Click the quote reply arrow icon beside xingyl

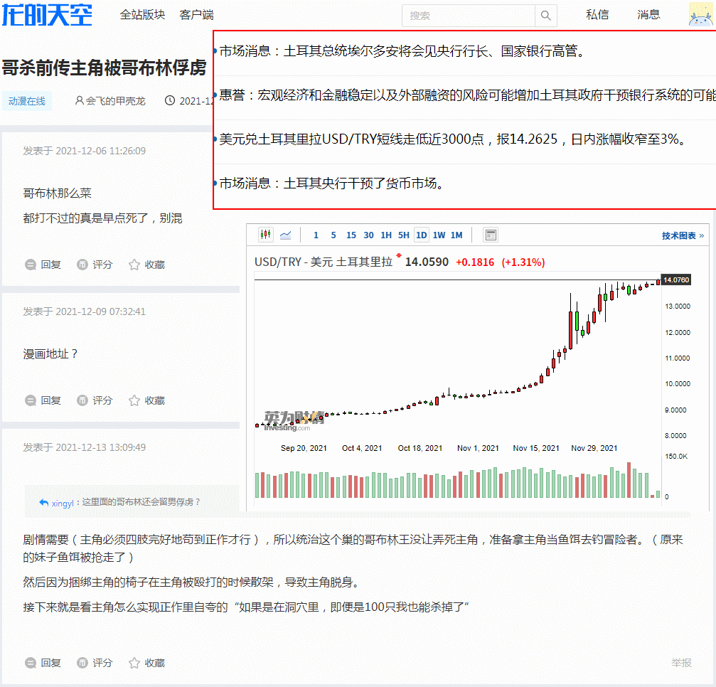click(44, 503)
